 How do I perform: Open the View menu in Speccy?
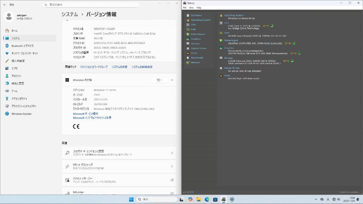click(x=191, y=7)
